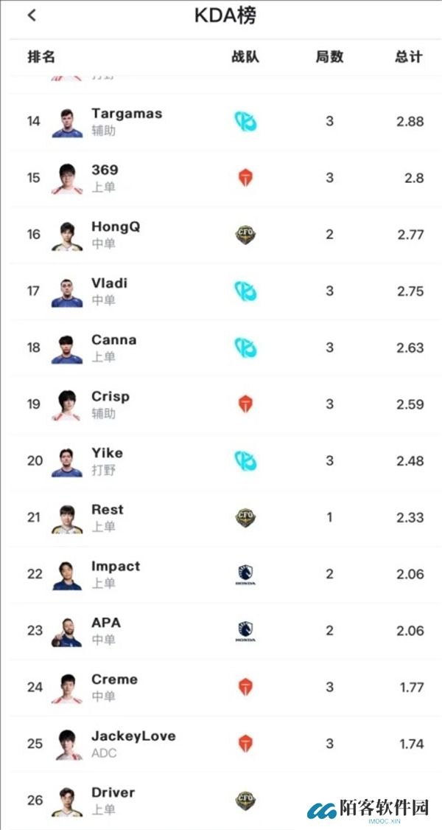The height and width of the screenshot is (830, 442).
Task: Tap the CFO team logo beside HongQ
Action: tap(245, 235)
